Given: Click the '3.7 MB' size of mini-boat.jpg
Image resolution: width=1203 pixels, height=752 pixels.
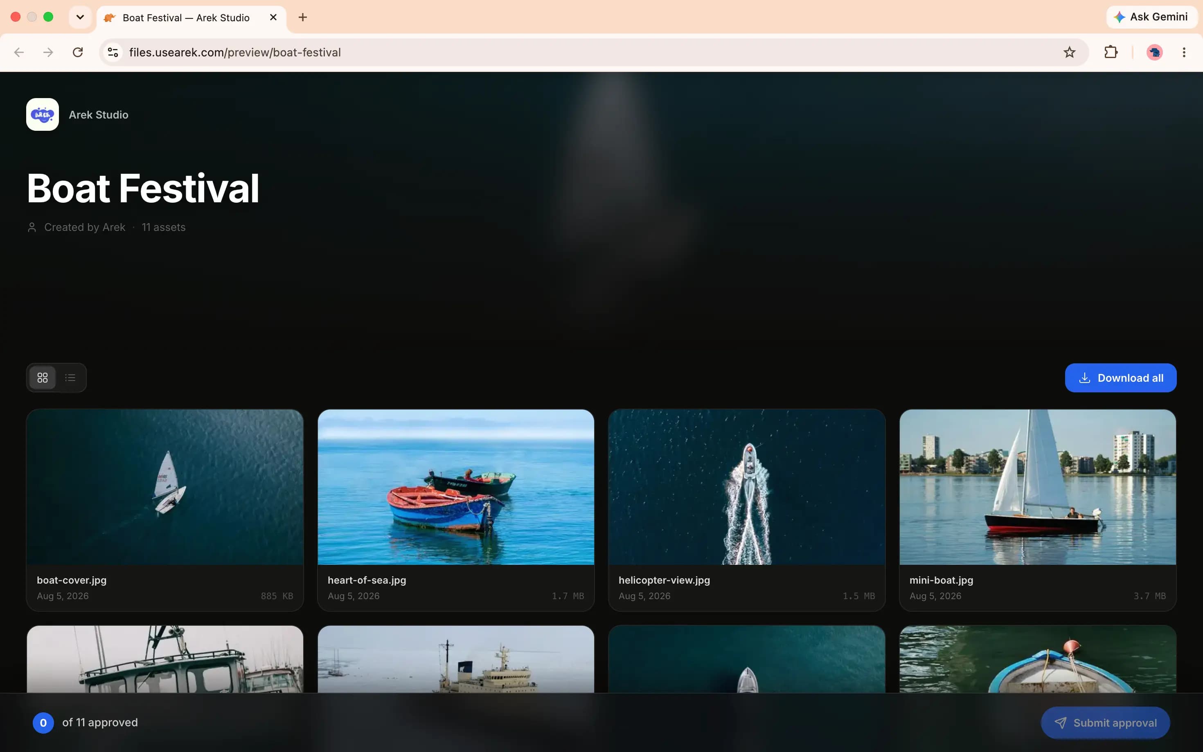Looking at the screenshot, I should pos(1150,596).
